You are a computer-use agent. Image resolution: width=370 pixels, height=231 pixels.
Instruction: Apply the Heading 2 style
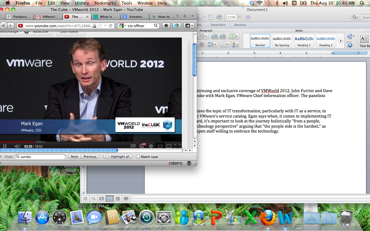click(326, 41)
